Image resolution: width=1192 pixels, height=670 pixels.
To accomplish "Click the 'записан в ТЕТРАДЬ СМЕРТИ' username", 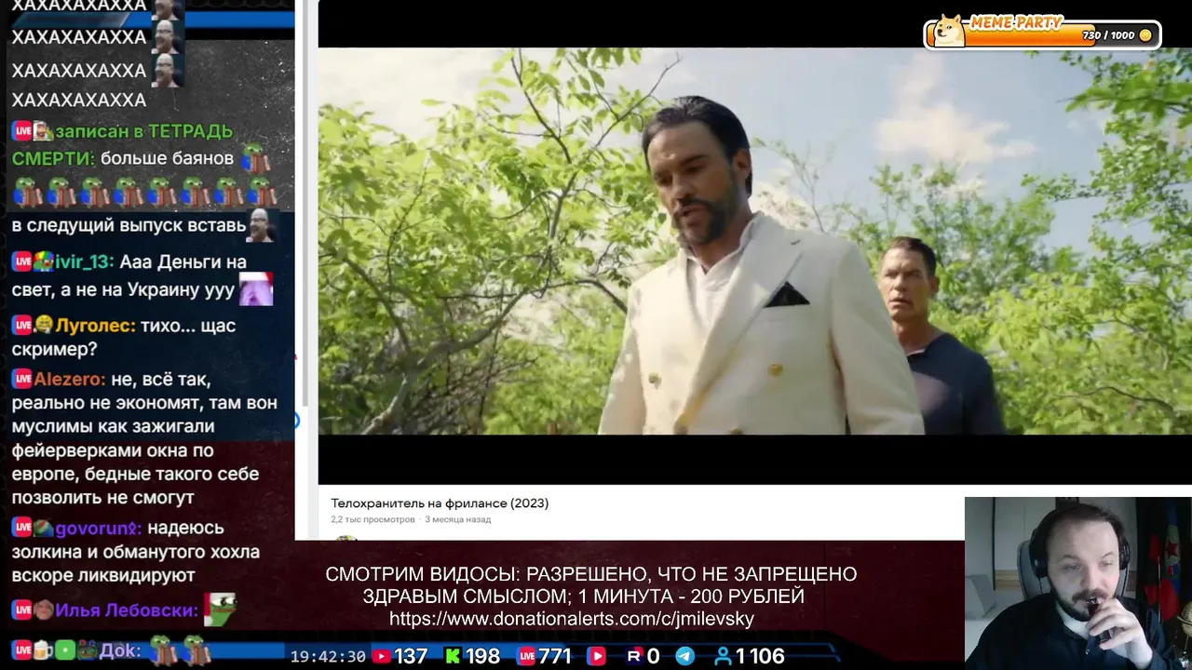I will pyautogui.click(x=122, y=144).
